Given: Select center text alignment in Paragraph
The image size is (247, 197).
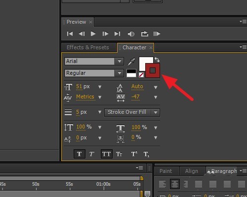Looking at the screenshot, I should [174, 184].
